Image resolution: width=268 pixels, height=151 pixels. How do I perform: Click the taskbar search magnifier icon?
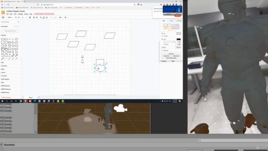(7, 101)
